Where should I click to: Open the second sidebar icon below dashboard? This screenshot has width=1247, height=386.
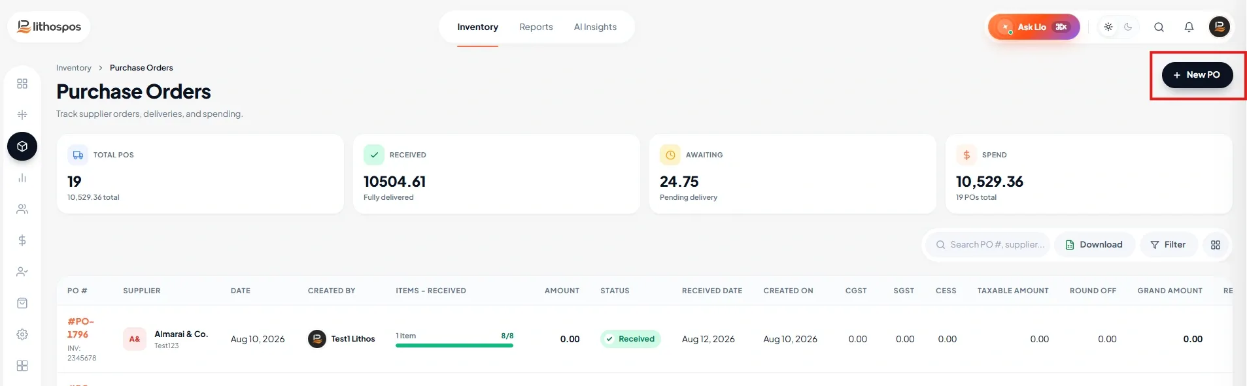point(22,115)
